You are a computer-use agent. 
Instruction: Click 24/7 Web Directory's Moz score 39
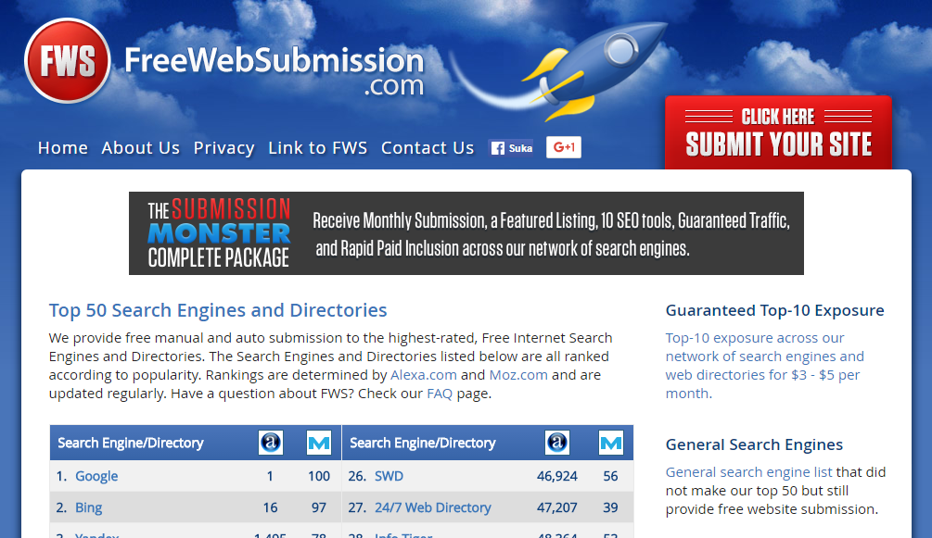[x=610, y=507]
